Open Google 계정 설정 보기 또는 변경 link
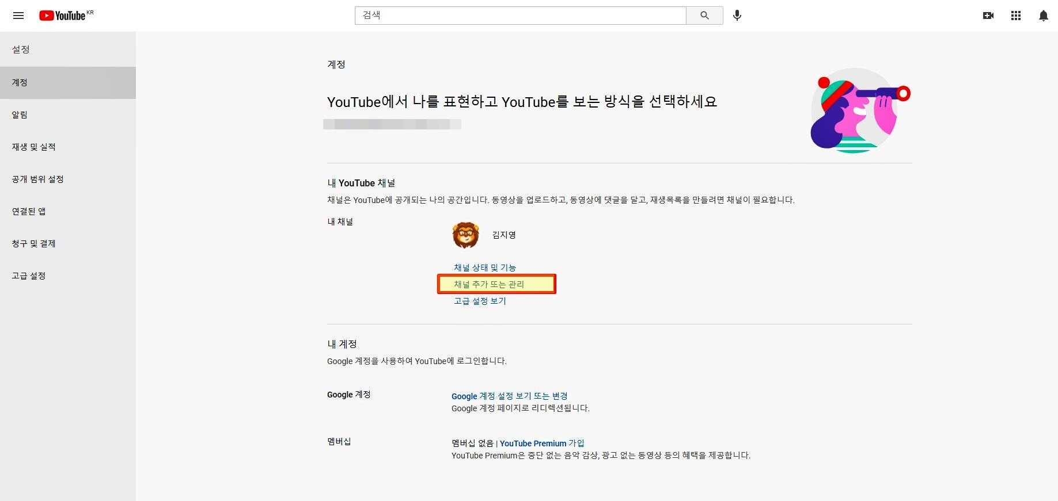The width and height of the screenshot is (1058, 501). pyautogui.click(x=510, y=396)
